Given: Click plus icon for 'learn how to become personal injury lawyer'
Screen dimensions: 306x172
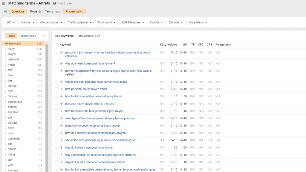Looking at the screenshot, I should 61,126.
